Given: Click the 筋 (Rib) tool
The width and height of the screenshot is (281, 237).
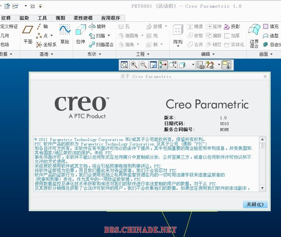Looking at the screenshot, I should (x=152, y=44).
